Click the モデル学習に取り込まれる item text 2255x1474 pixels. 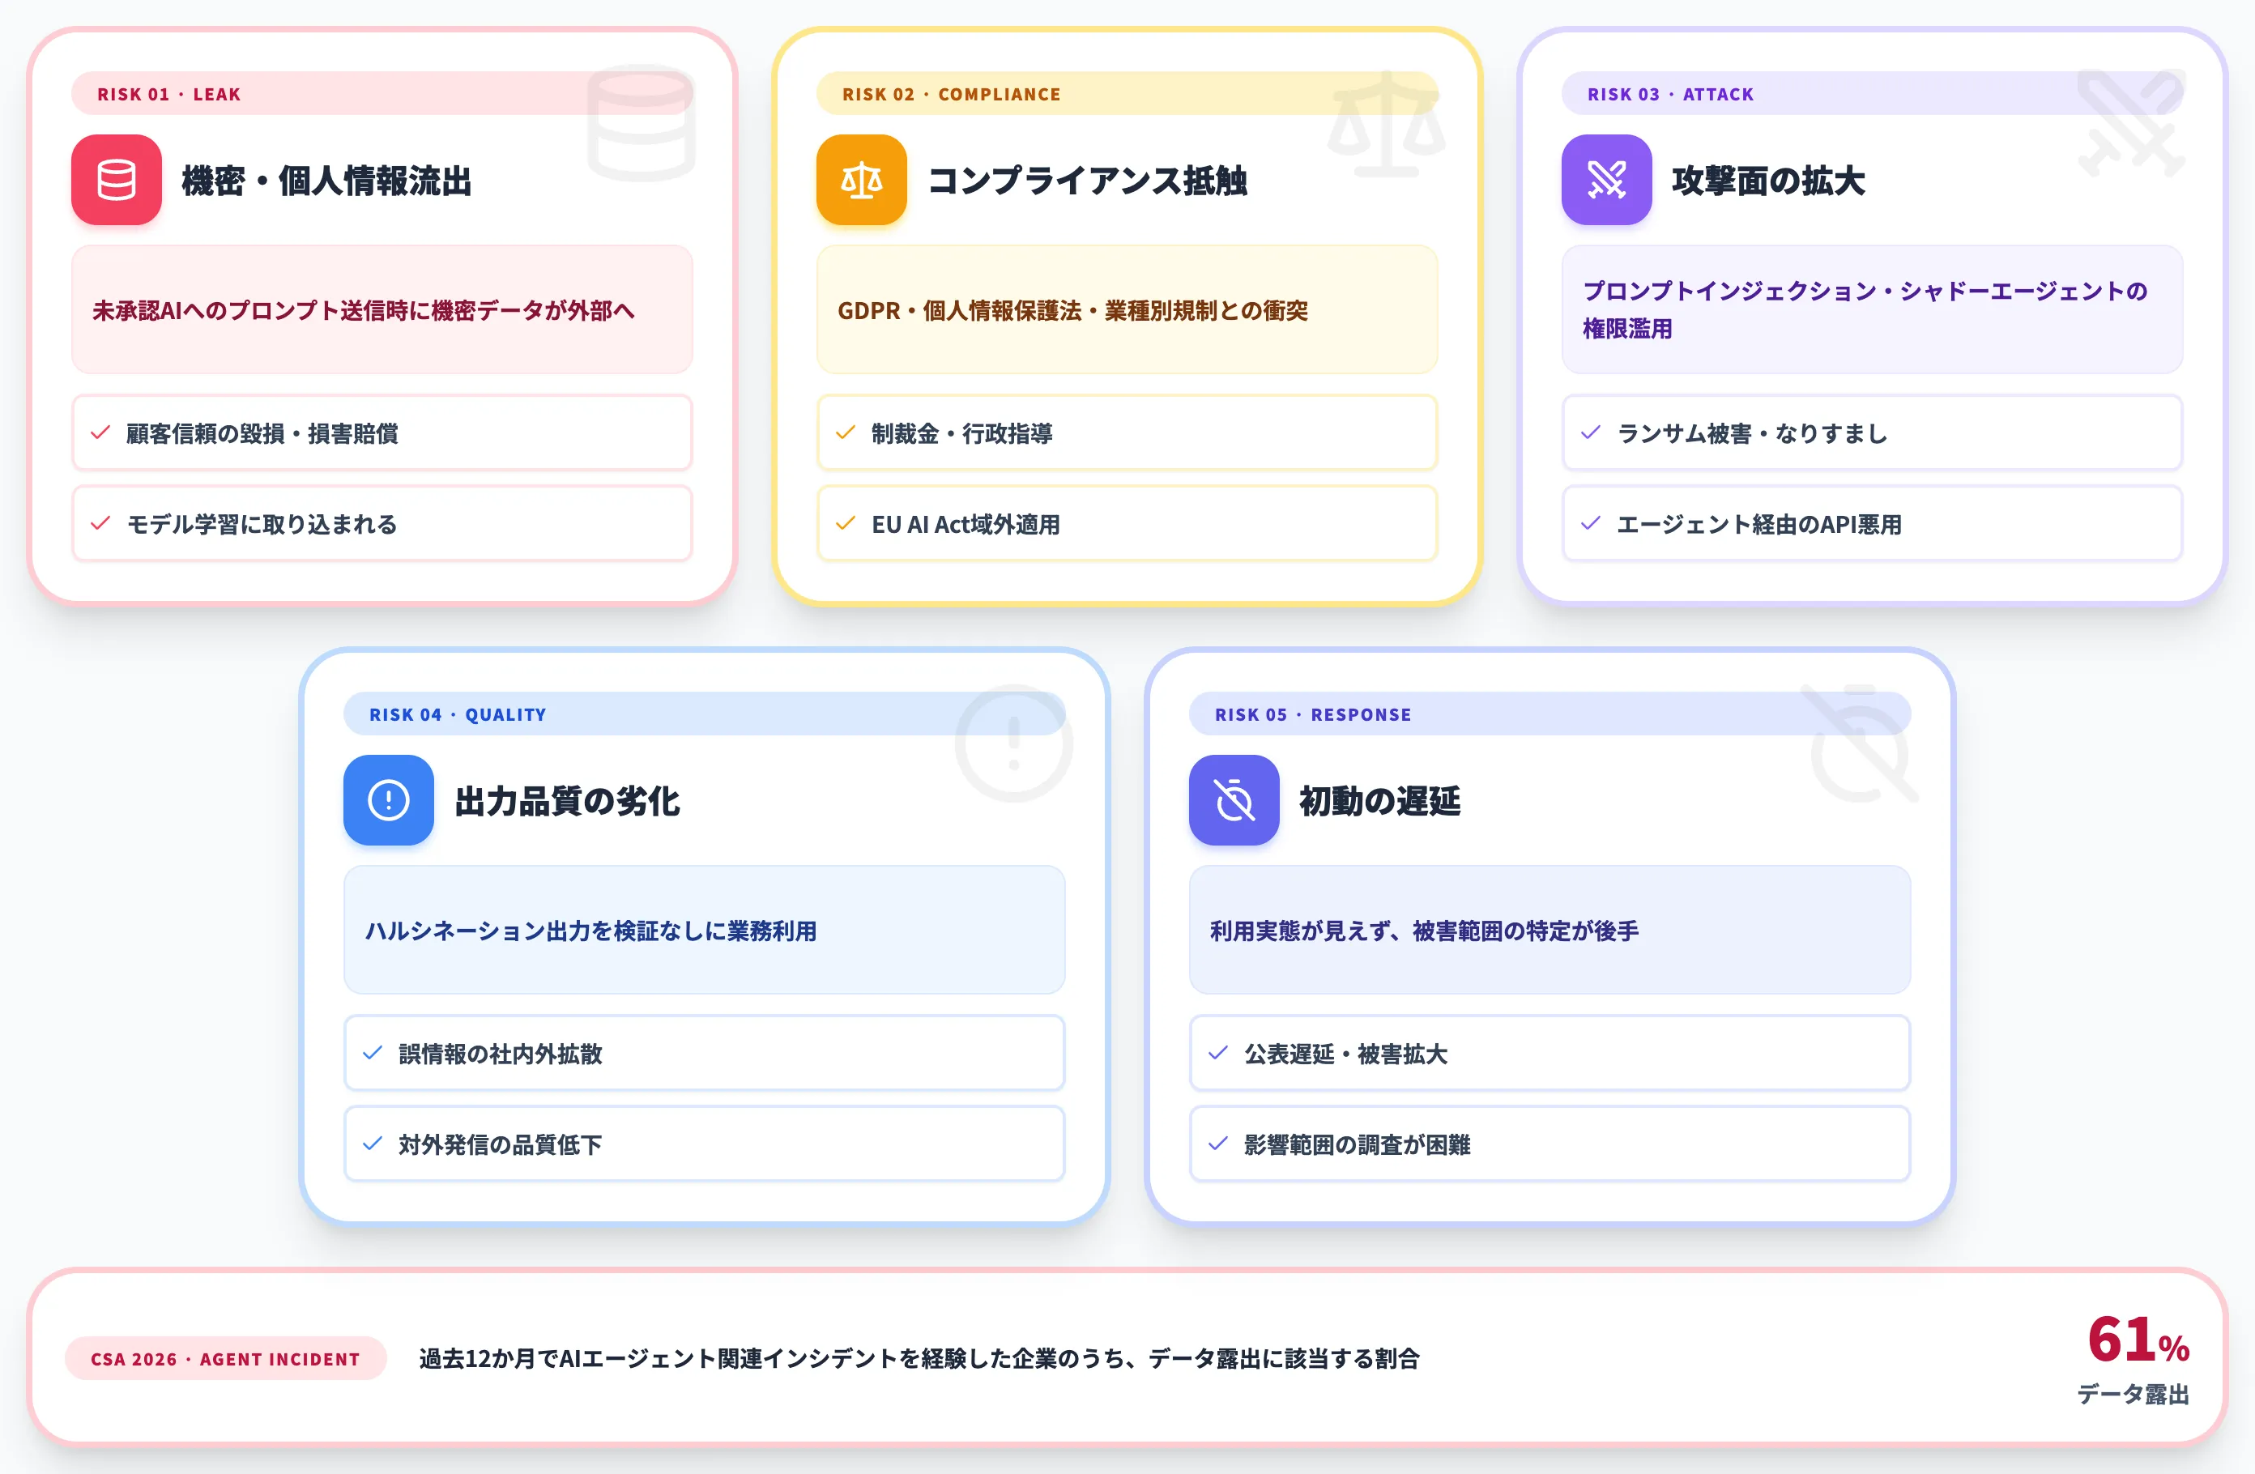point(262,524)
